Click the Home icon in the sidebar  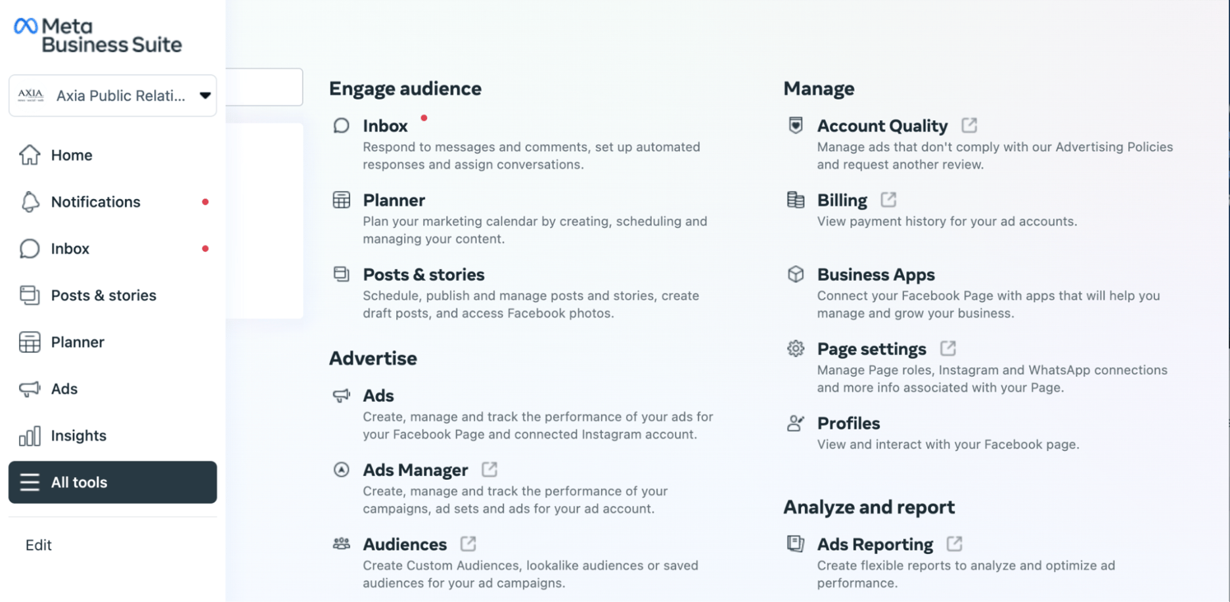tap(30, 155)
